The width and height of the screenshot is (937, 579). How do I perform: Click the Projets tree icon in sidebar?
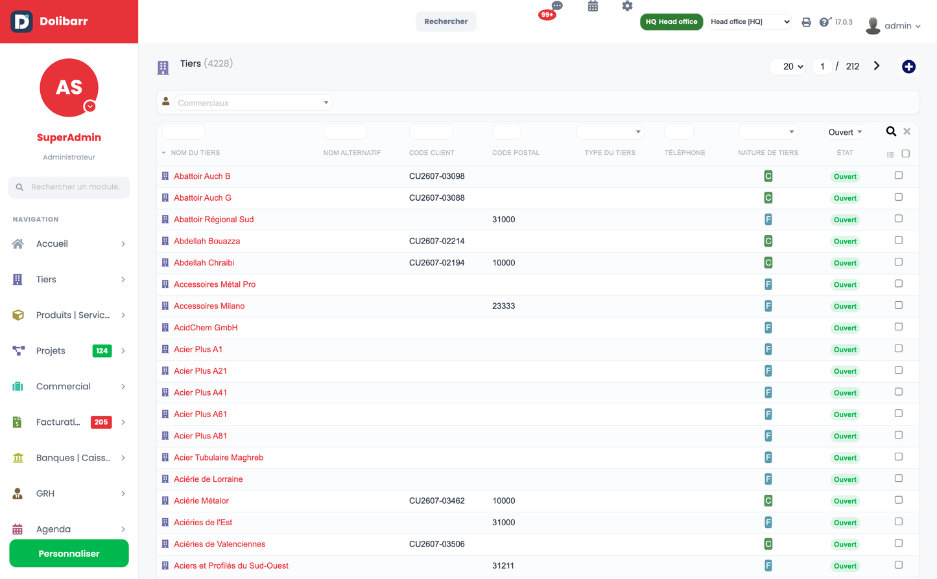pos(18,351)
